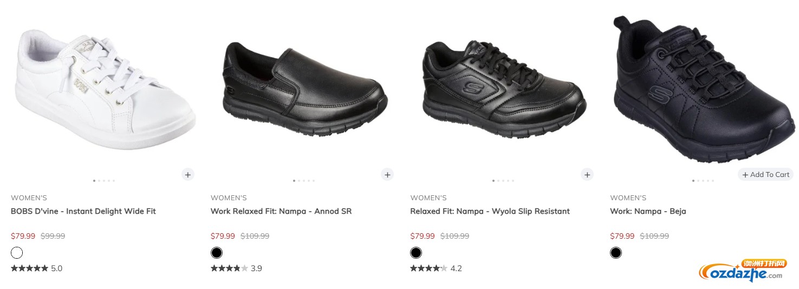This screenshot has width=799, height=289.
Task: Click the 3.9 star rating of Annod SR
Action: [236, 268]
